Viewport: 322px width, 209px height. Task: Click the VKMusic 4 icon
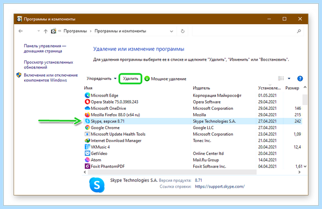(x=87, y=147)
